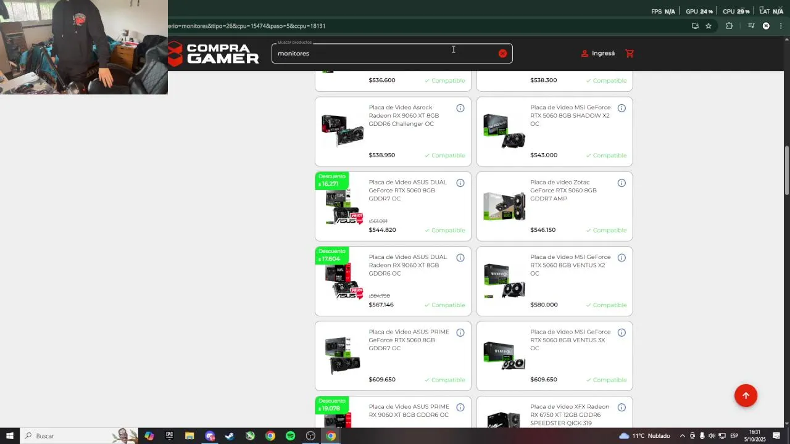Screen dimensions: 790x444
Task: Open microphone icon in system tray
Action: (702, 436)
